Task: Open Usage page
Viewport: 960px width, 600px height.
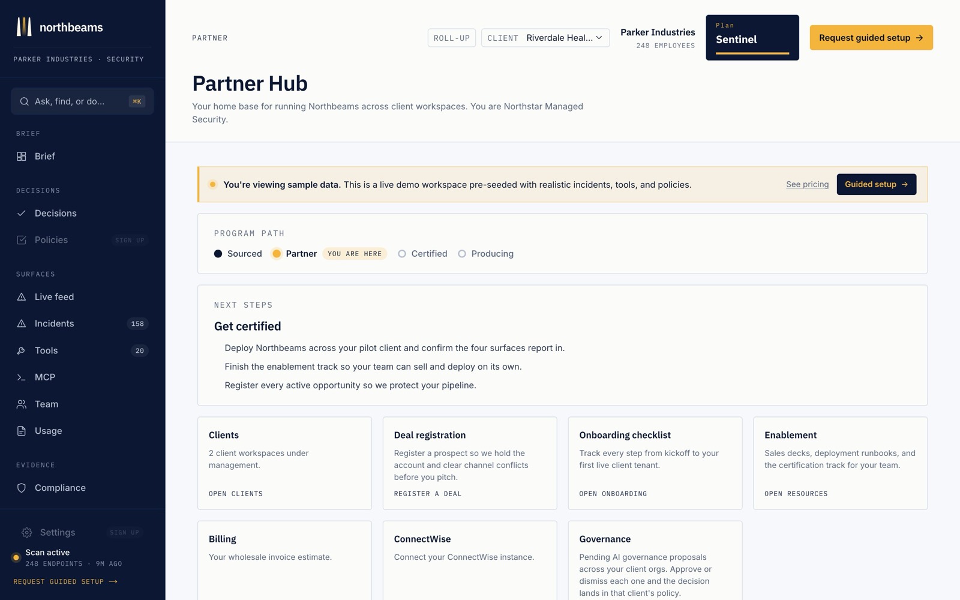Action: (82, 431)
